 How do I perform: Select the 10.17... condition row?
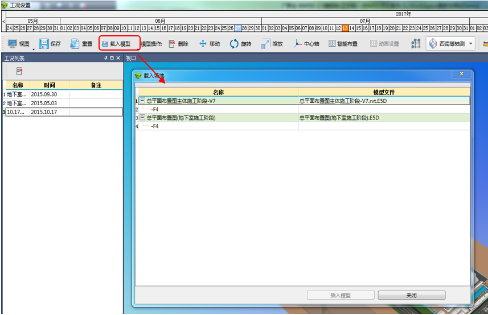64,112
